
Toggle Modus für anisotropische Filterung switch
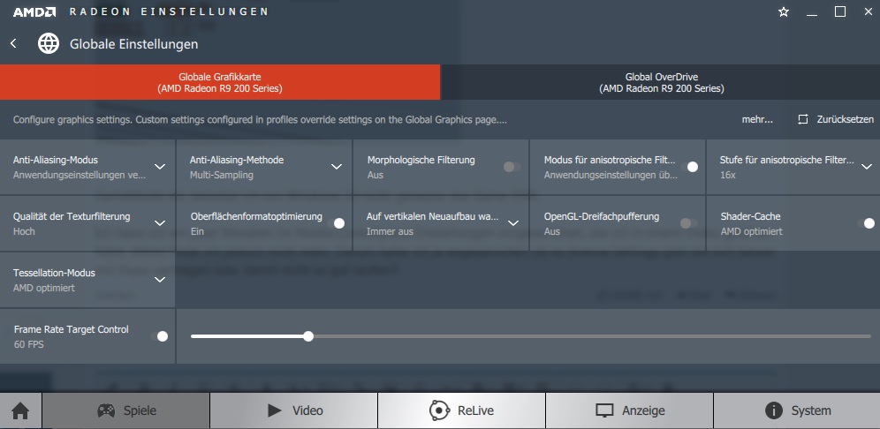coord(689,167)
